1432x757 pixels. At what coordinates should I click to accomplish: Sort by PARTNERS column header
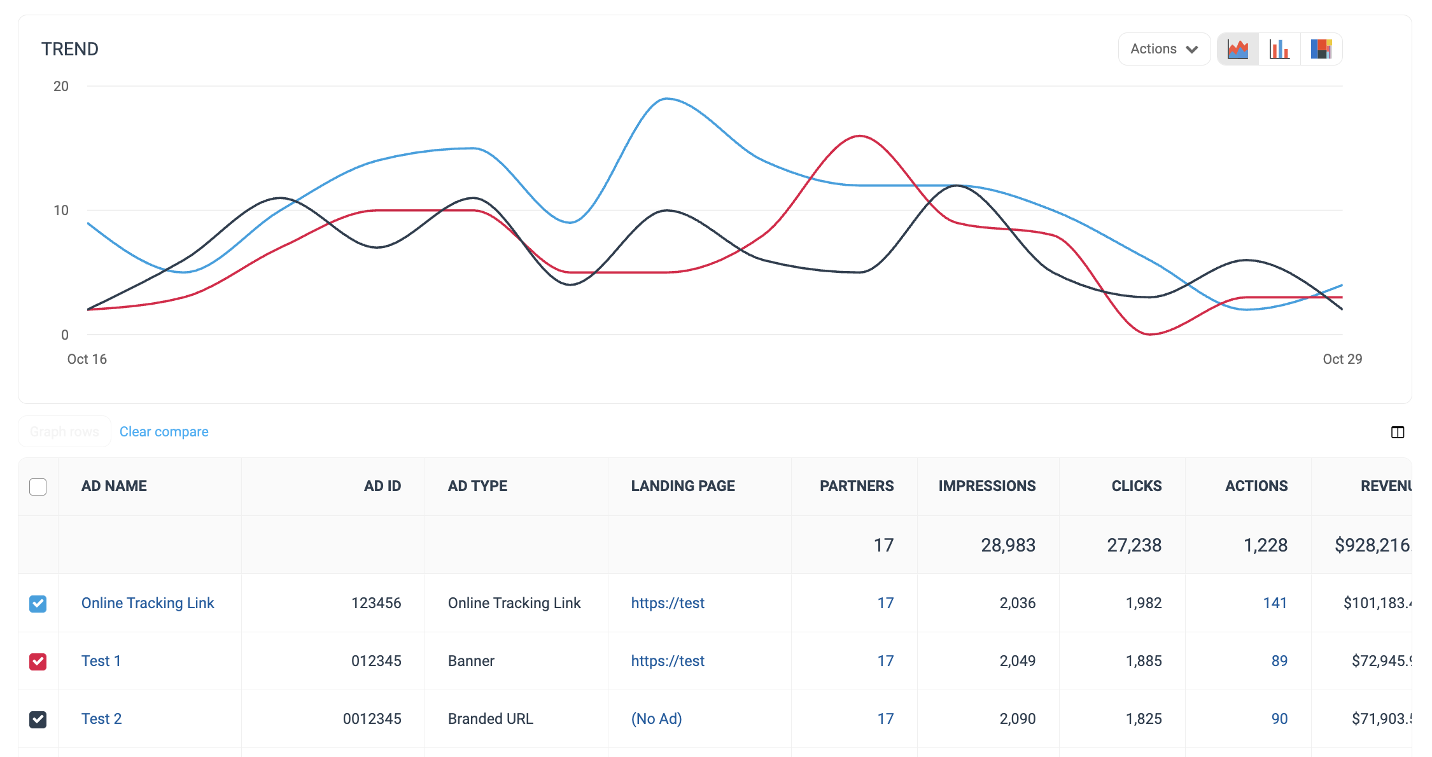click(x=857, y=486)
